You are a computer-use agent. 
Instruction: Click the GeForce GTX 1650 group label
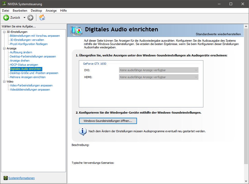[x=95, y=64]
